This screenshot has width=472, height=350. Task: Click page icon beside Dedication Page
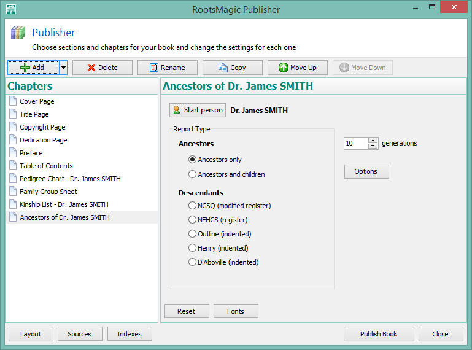click(x=13, y=140)
